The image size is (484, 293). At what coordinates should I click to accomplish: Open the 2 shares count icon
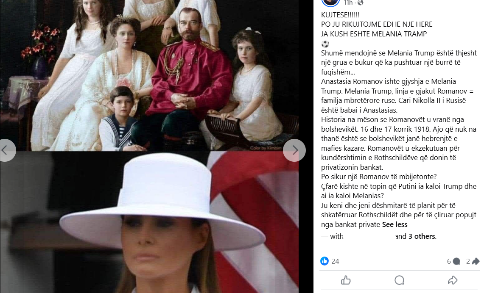(x=476, y=261)
